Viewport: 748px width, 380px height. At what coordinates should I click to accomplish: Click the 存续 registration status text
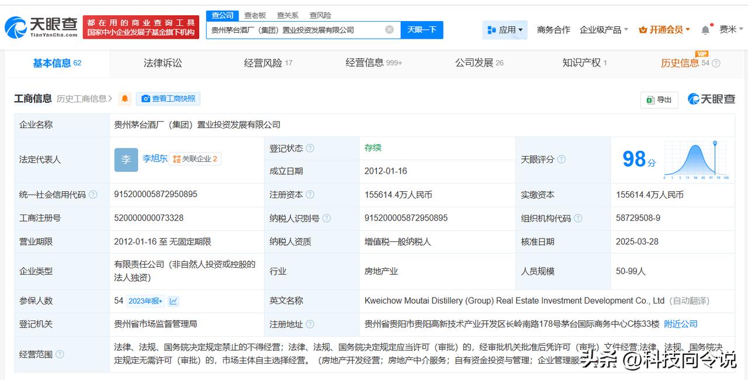coord(373,148)
